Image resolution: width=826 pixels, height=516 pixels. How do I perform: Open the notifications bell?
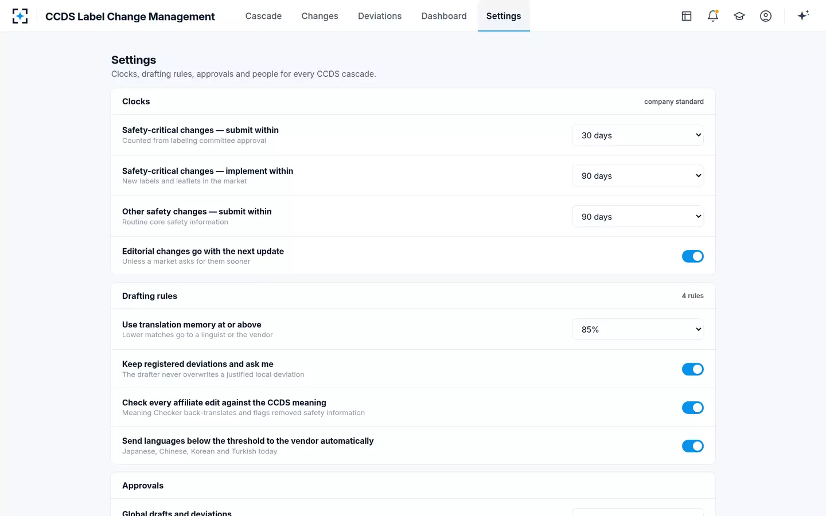tap(713, 16)
